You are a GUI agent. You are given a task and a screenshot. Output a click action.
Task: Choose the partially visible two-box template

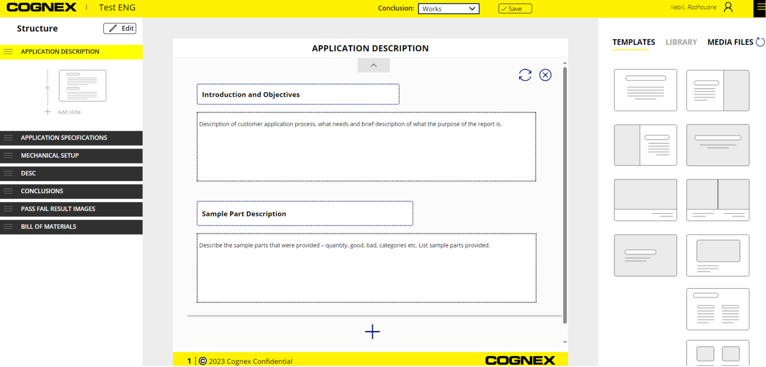718,353
